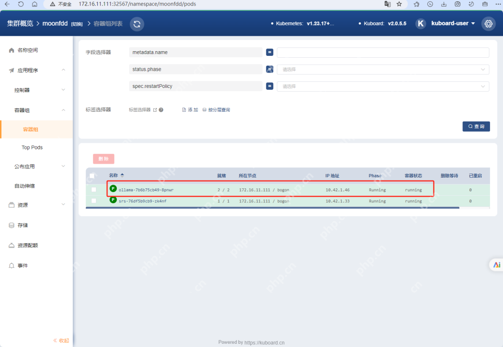Switch to the Top Pods sidebar item
The height and width of the screenshot is (347, 503).
tap(32, 147)
